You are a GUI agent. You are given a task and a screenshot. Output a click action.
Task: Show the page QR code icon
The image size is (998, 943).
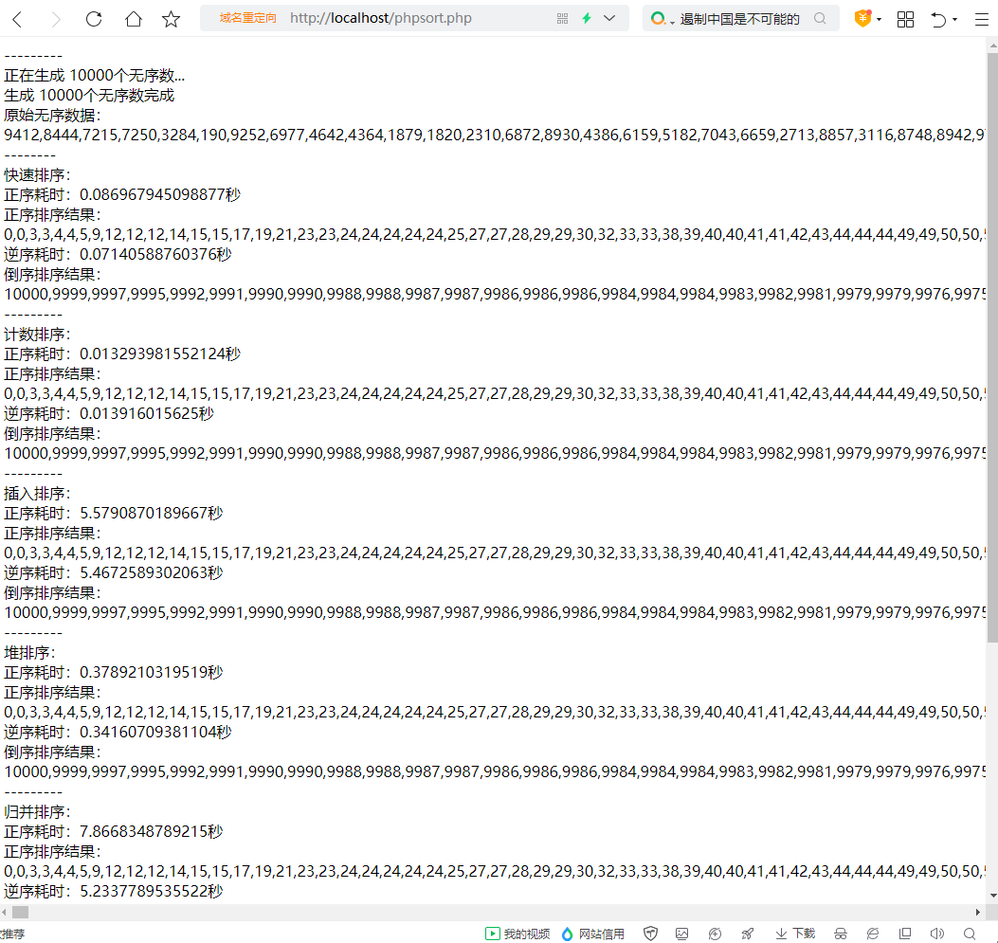562,18
